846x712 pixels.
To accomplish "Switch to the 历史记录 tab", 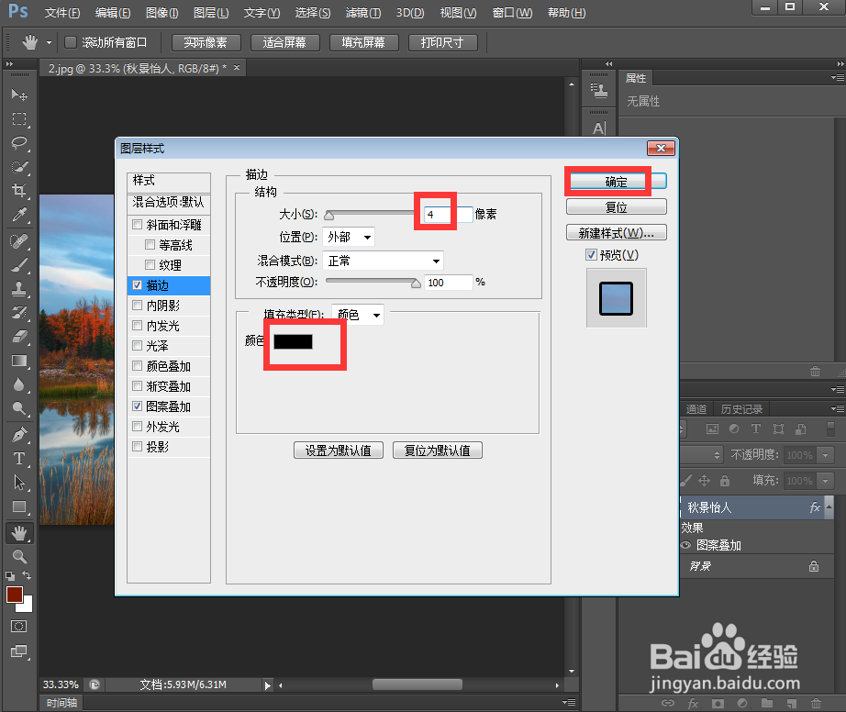I will (x=741, y=409).
